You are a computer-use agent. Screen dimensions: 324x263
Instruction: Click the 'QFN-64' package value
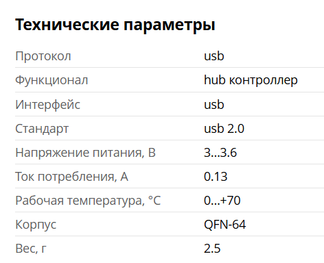pyautogui.click(x=224, y=225)
